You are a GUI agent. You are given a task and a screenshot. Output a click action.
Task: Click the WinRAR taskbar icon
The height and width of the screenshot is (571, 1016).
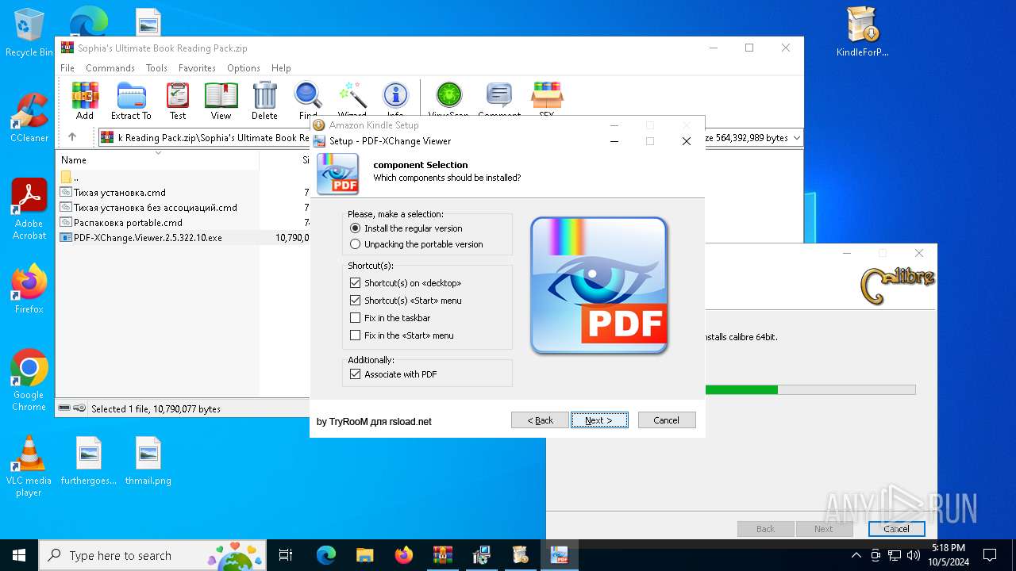[442, 555]
